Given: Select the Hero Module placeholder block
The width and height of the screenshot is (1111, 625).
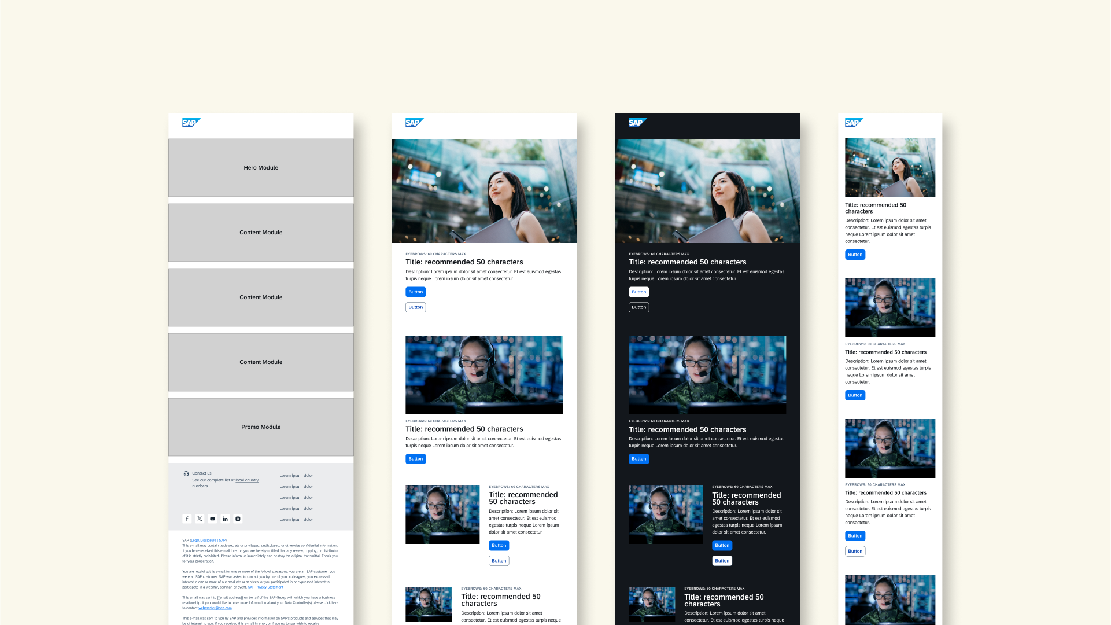Looking at the screenshot, I should pyautogui.click(x=261, y=168).
